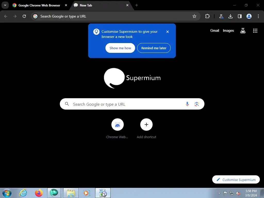Close the New Tab tab
Image resolution: width=264 pixels, height=198 pixels.
(x=127, y=5)
